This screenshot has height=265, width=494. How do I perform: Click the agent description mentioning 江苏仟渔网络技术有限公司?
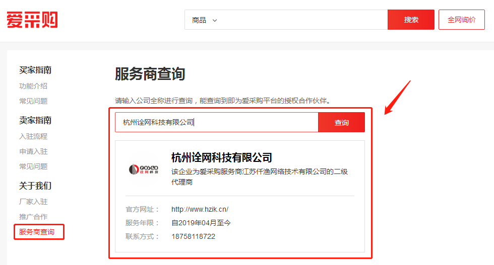[259, 176]
